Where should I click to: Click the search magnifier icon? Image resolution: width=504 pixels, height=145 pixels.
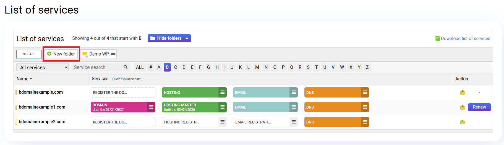click(126, 67)
